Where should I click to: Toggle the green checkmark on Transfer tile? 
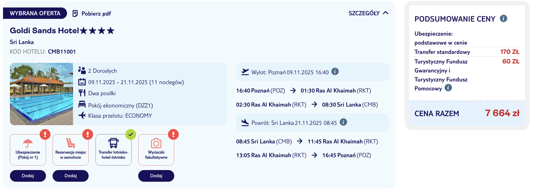tap(131, 134)
